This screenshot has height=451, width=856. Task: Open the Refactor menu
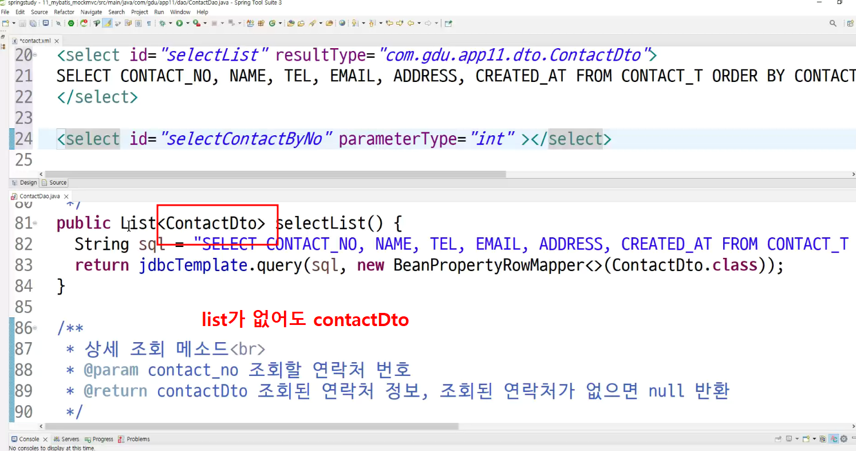pos(64,12)
